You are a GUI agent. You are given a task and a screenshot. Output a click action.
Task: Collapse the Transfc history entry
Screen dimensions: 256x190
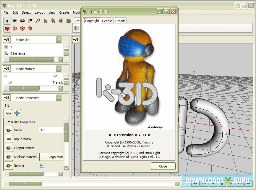tap(10, 82)
